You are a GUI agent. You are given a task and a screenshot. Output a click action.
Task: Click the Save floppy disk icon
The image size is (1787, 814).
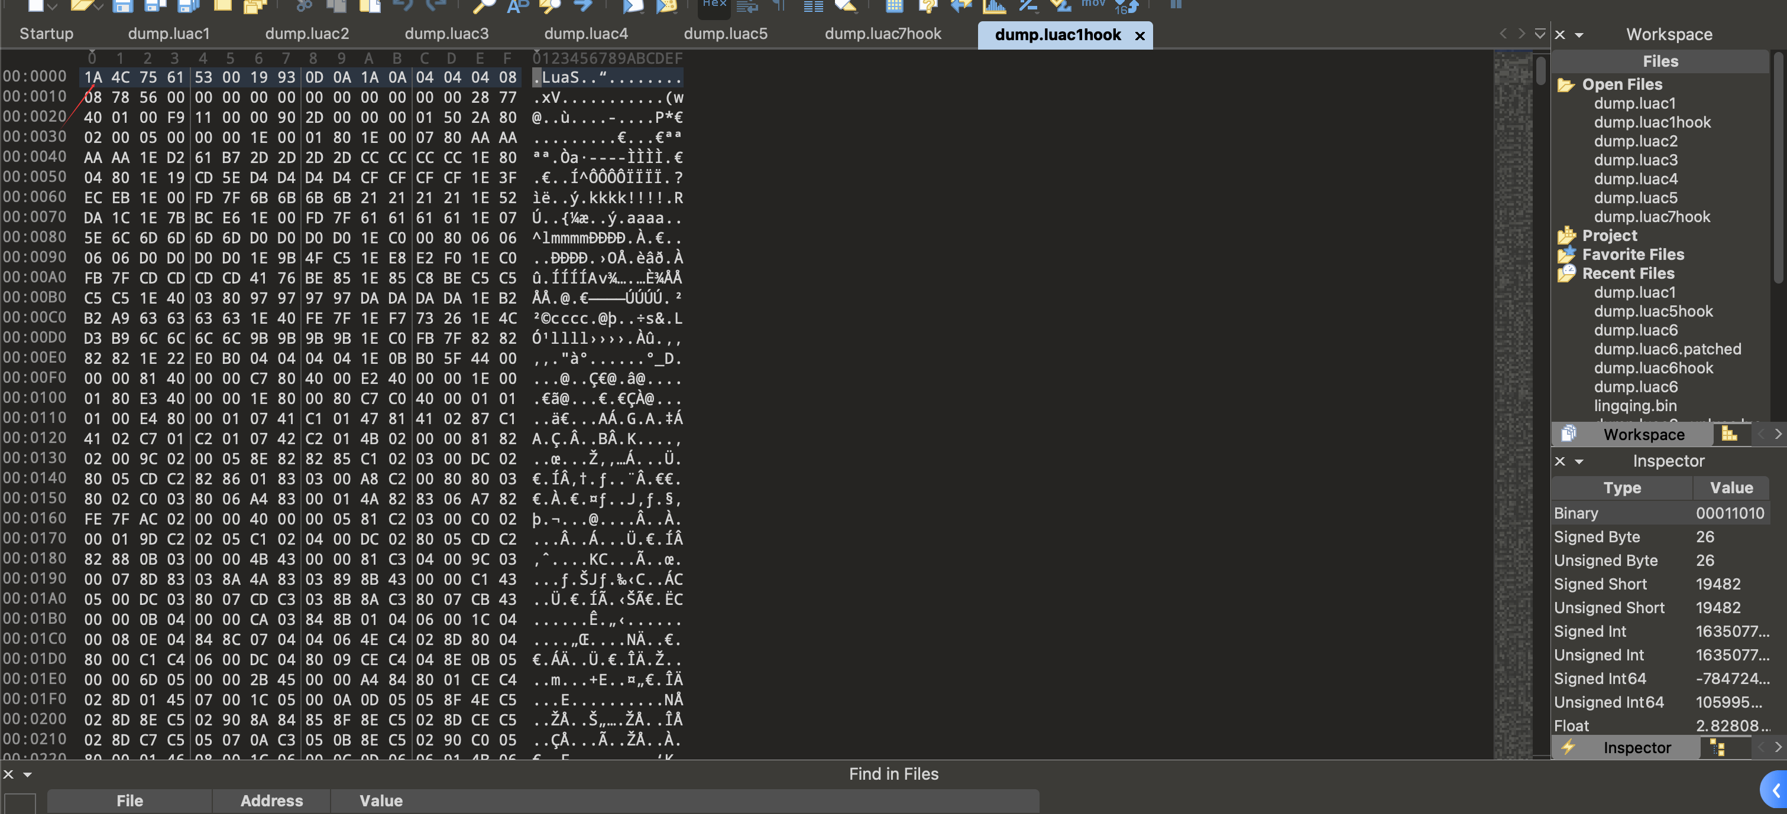(x=123, y=6)
